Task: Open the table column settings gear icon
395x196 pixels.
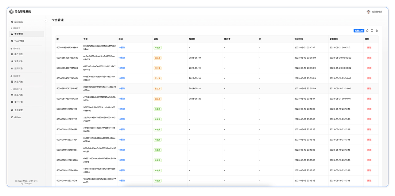Action: (x=377, y=31)
